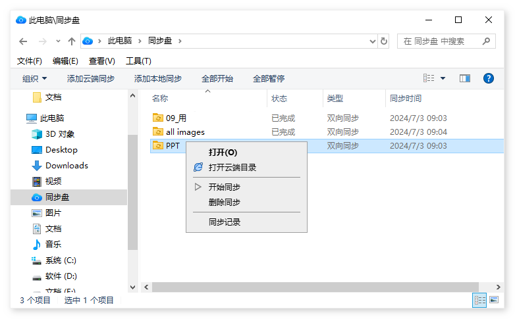Toggle the preview pane

(x=465, y=78)
